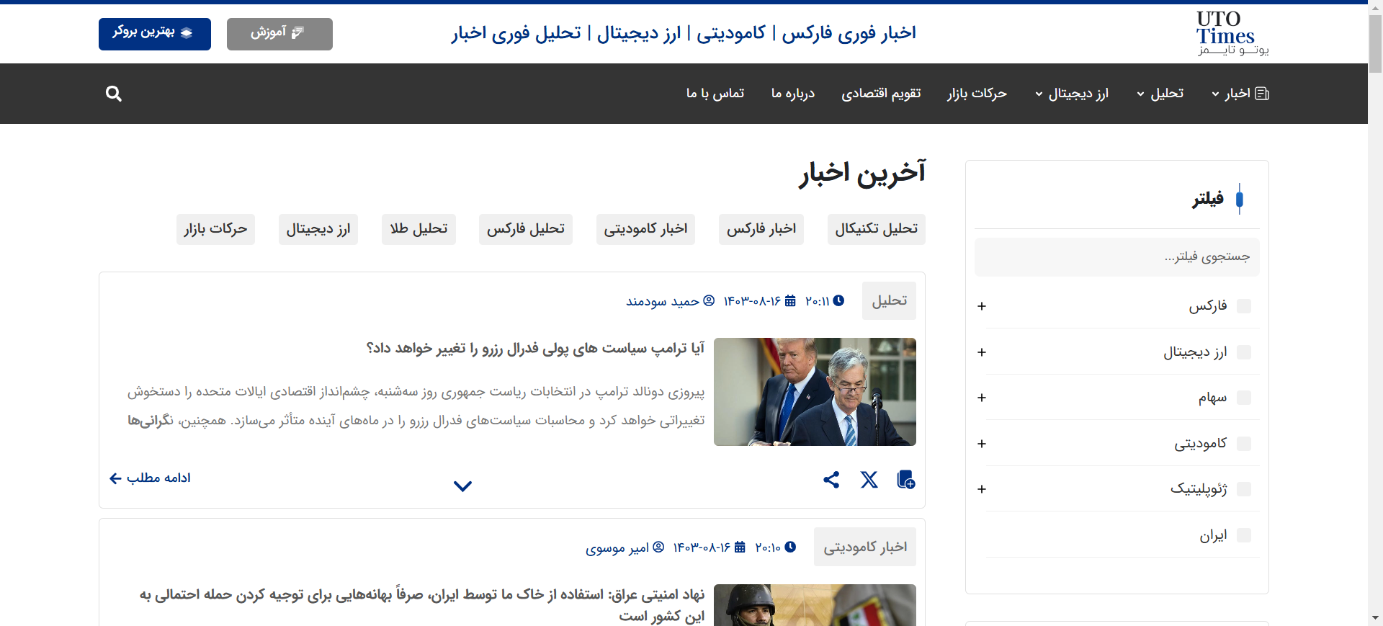This screenshot has height=626, width=1383.
Task: Expand the ژئوپلیتیک filter plus sign
Action: pos(982,489)
